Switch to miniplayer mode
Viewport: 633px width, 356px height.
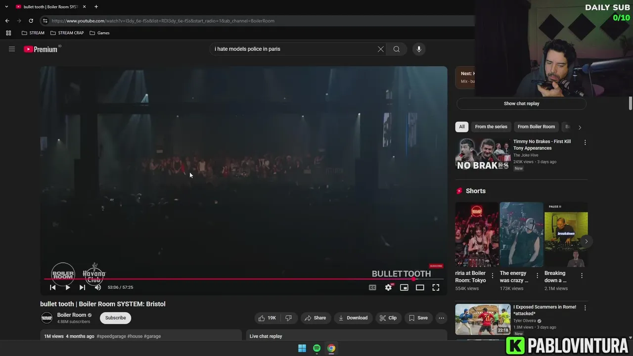404,287
